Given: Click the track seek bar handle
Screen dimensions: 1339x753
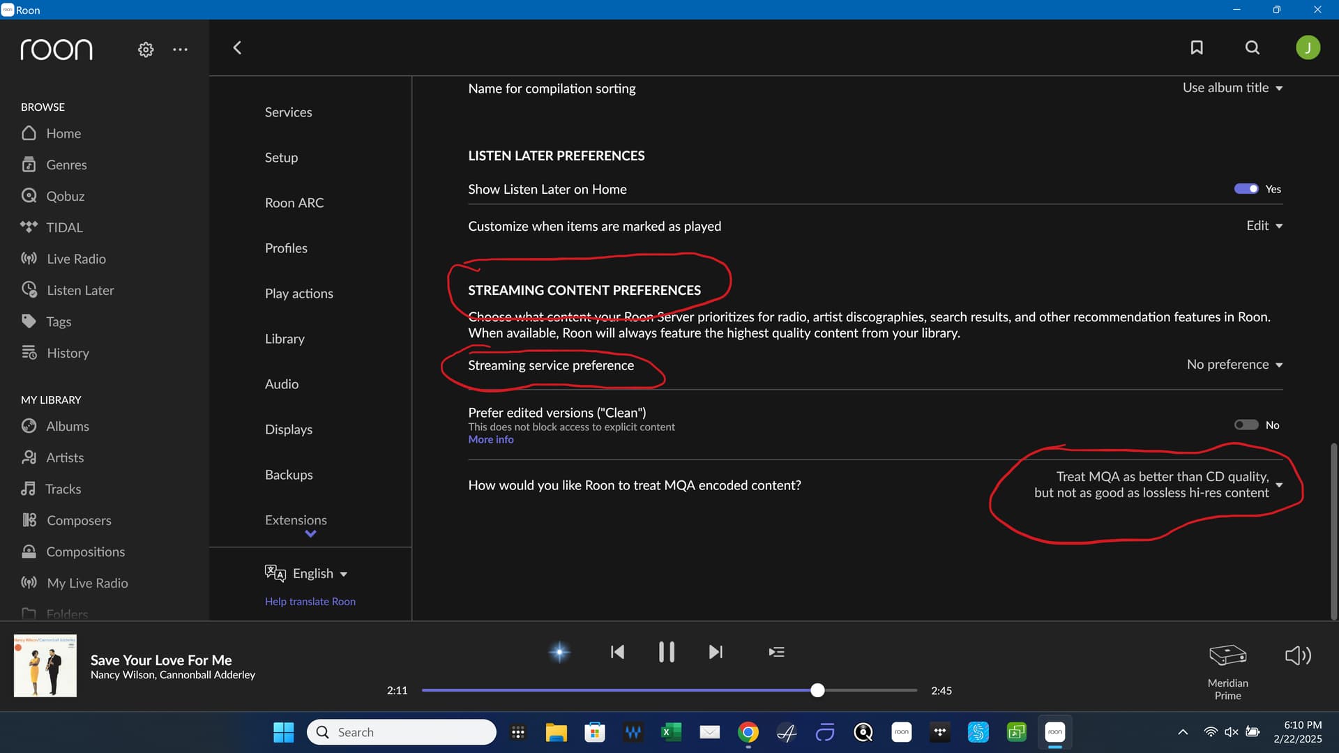Looking at the screenshot, I should tap(817, 690).
